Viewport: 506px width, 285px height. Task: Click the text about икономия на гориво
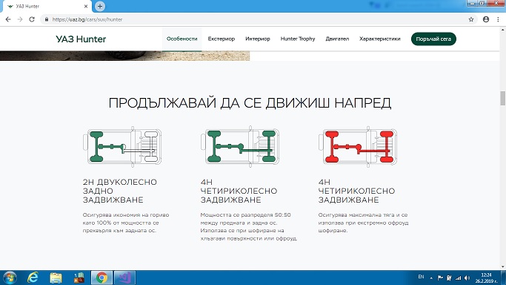tap(126, 223)
